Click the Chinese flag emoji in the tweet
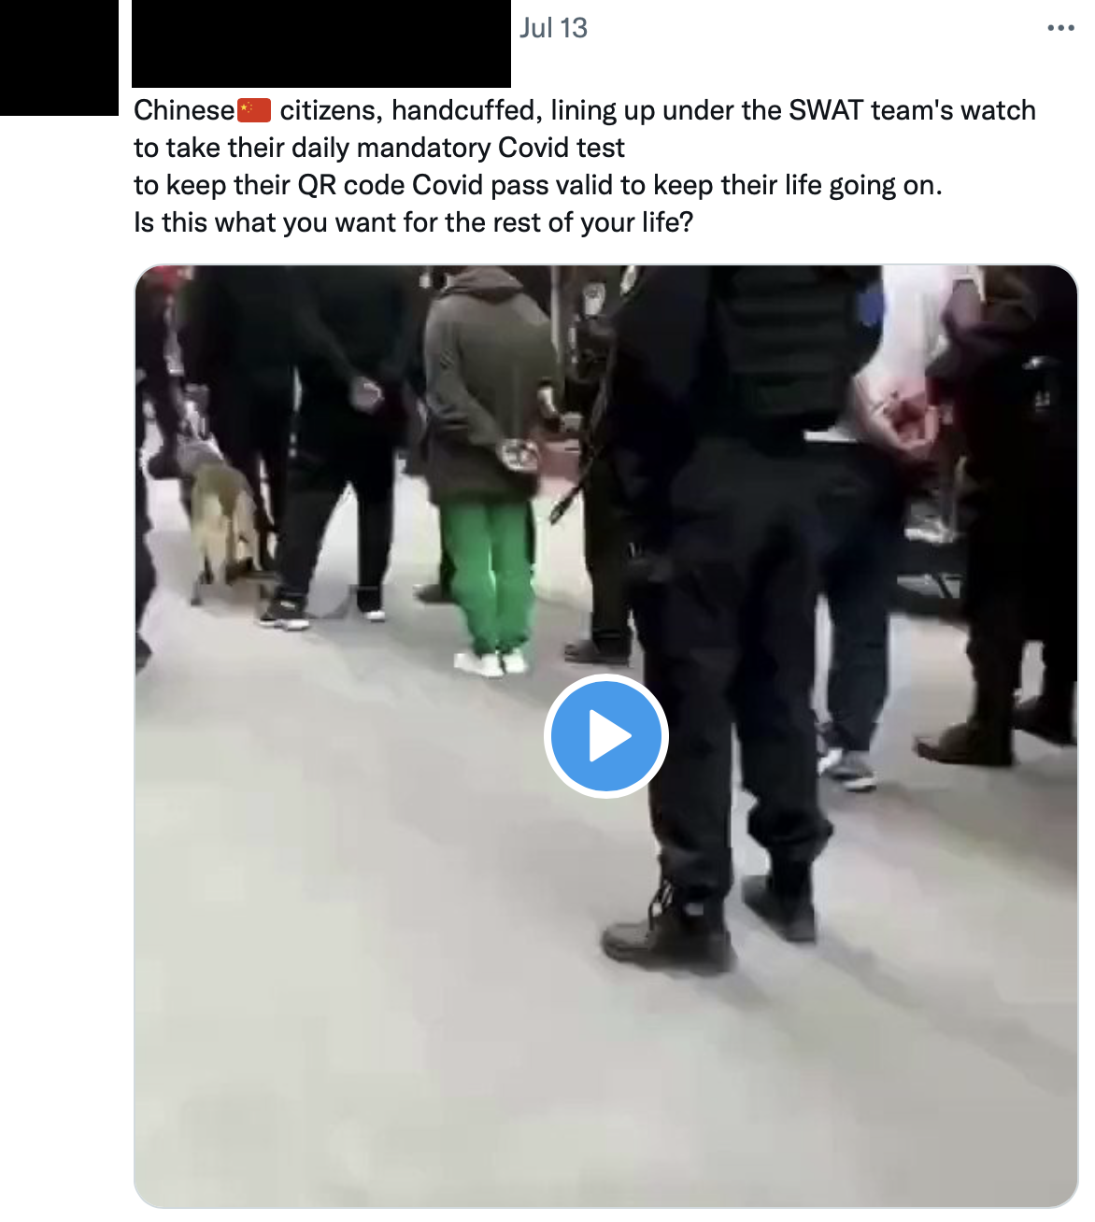Screen dimensions: 1095x1222 coord(254,110)
